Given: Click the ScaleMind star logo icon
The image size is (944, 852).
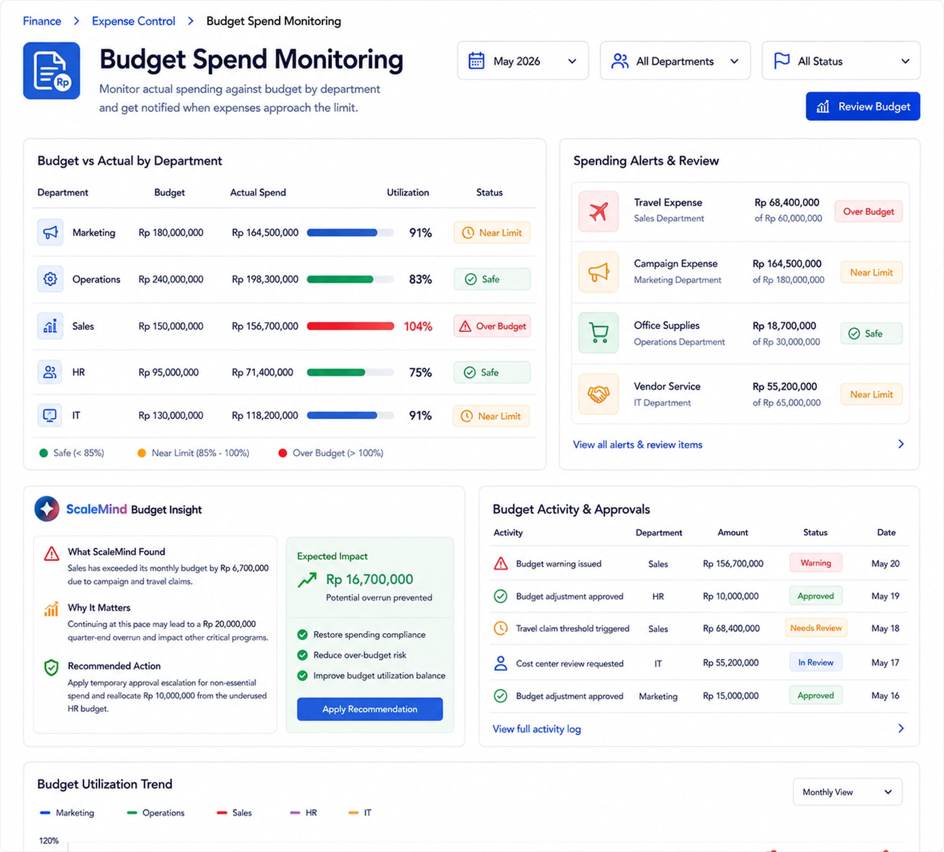Looking at the screenshot, I should (x=47, y=508).
